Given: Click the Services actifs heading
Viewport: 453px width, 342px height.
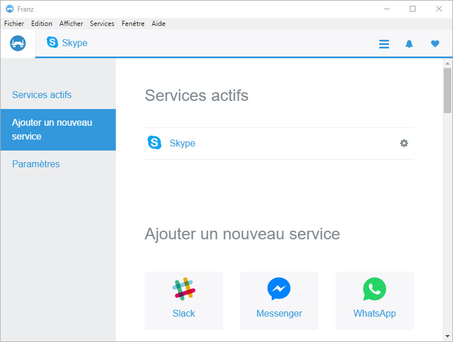Looking at the screenshot, I should [x=197, y=95].
